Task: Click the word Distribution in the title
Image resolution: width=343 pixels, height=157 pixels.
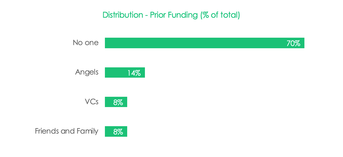Action: point(123,15)
